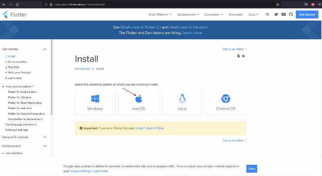This screenshot has width=322, height=176.
Task: Accept cookies with the Okay button
Action: [252, 169]
